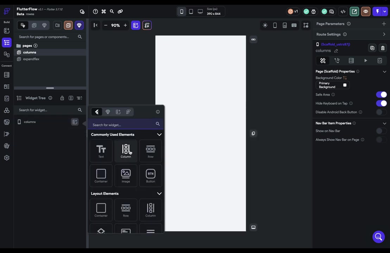Click Primary Background white color swatch
The width and height of the screenshot is (390, 253).
pyautogui.click(x=345, y=85)
